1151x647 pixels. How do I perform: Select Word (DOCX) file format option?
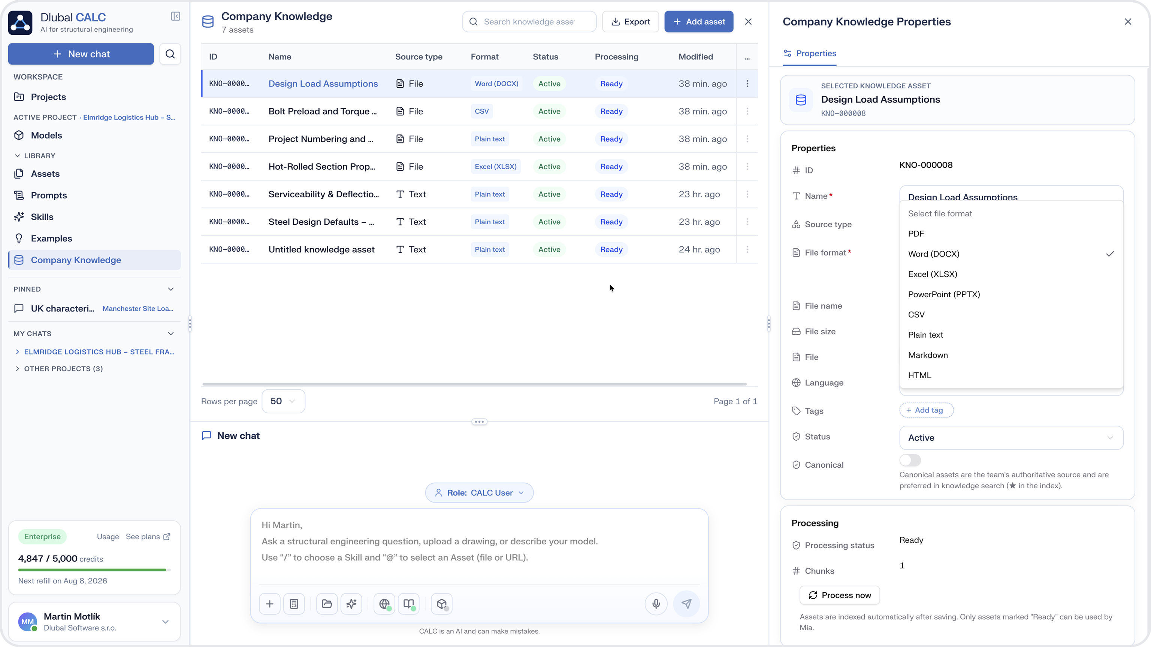(1011, 253)
